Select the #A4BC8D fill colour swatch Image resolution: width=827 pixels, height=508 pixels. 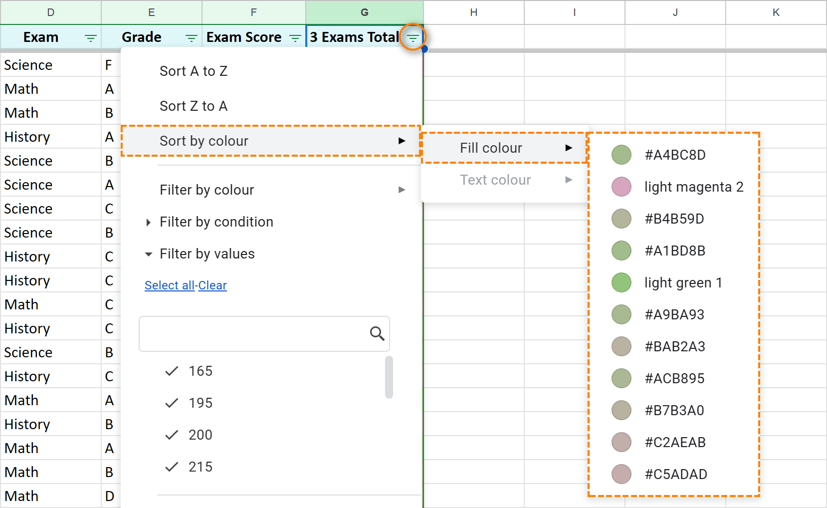point(621,155)
